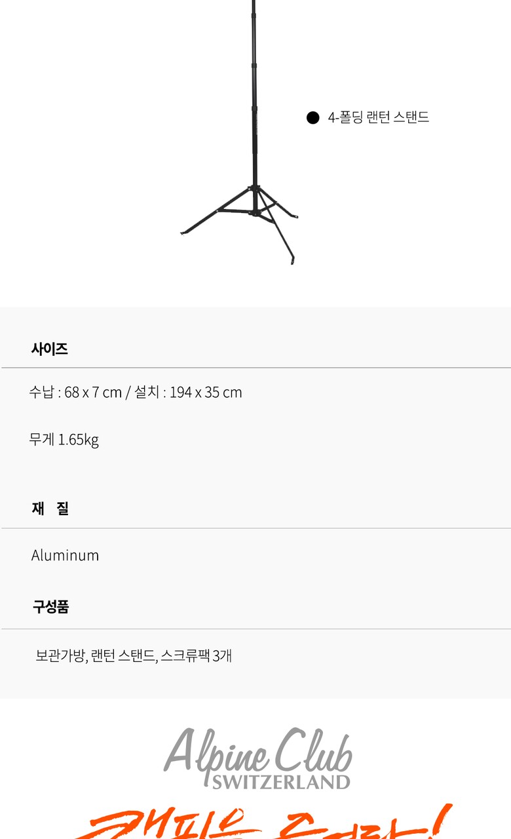
Task: Click the front foot tip of the stand
Action: tap(292, 262)
